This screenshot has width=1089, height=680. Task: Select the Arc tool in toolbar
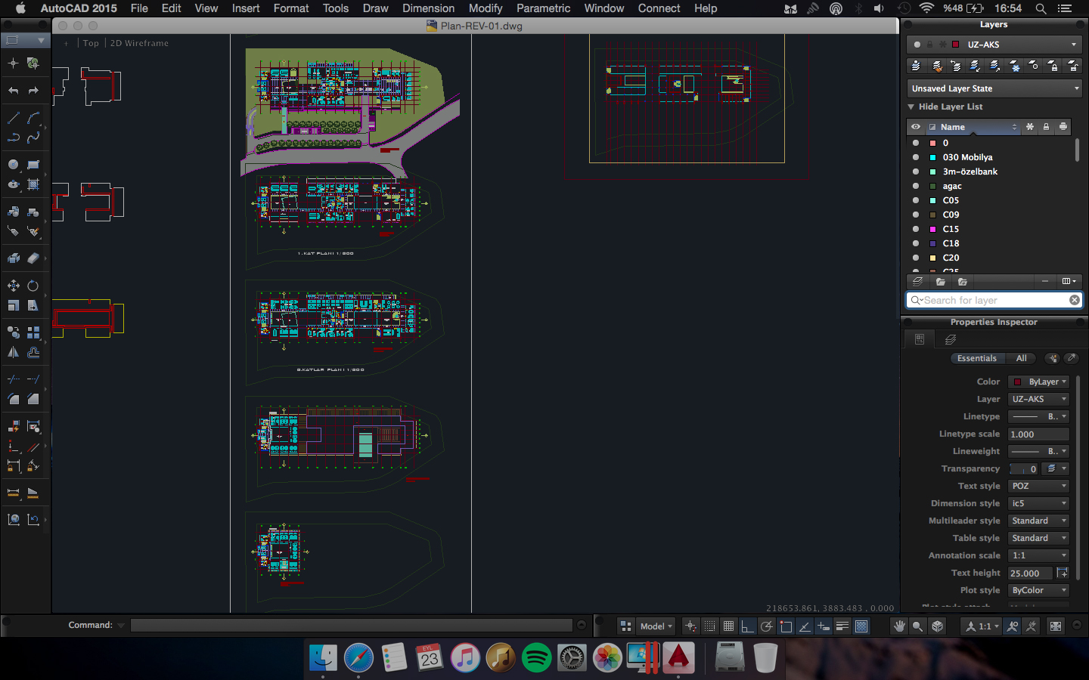[33, 119]
